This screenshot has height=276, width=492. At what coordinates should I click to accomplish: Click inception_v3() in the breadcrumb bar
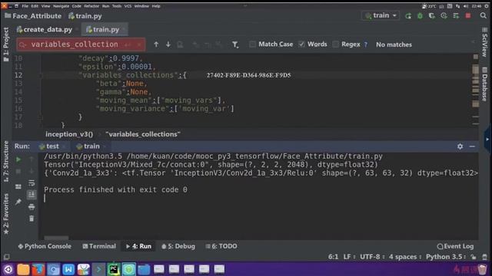point(69,134)
